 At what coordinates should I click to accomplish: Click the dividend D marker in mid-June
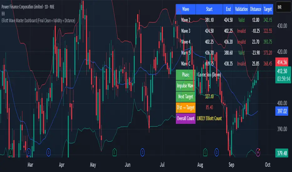point(143,153)
